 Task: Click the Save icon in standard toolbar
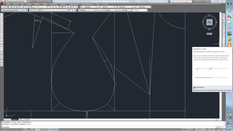point(8,7)
